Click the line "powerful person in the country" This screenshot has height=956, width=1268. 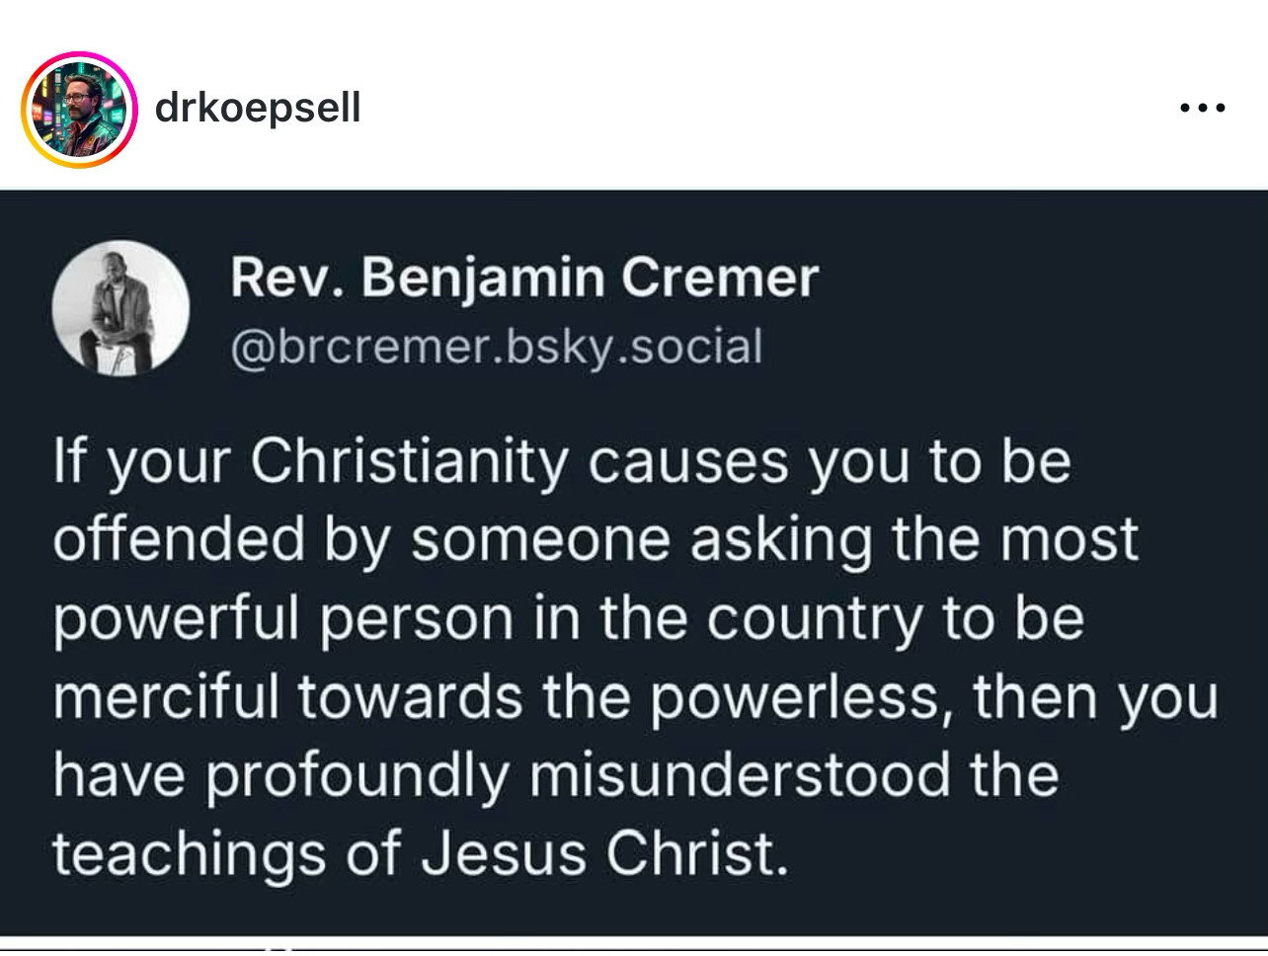click(x=569, y=619)
